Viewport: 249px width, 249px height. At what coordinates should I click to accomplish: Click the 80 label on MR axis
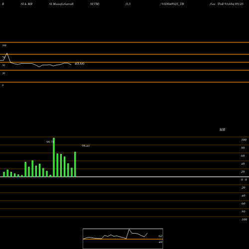click(x=243, y=148)
